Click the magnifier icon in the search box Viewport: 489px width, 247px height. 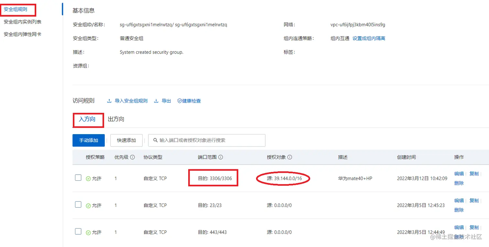click(x=156, y=140)
